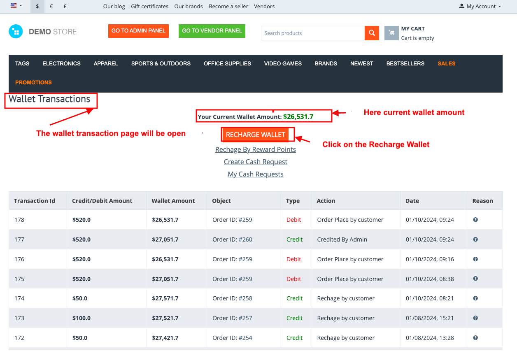The height and width of the screenshot is (351, 517).
Task: Select the dollar currency option
Action: coord(37,6)
